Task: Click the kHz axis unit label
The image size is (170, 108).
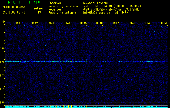Action: 2,22
